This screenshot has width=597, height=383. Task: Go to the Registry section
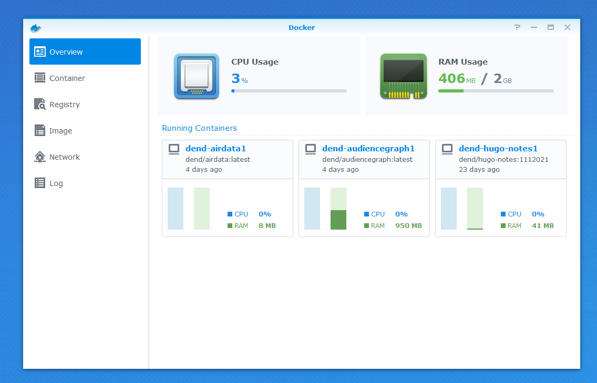[x=85, y=104]
